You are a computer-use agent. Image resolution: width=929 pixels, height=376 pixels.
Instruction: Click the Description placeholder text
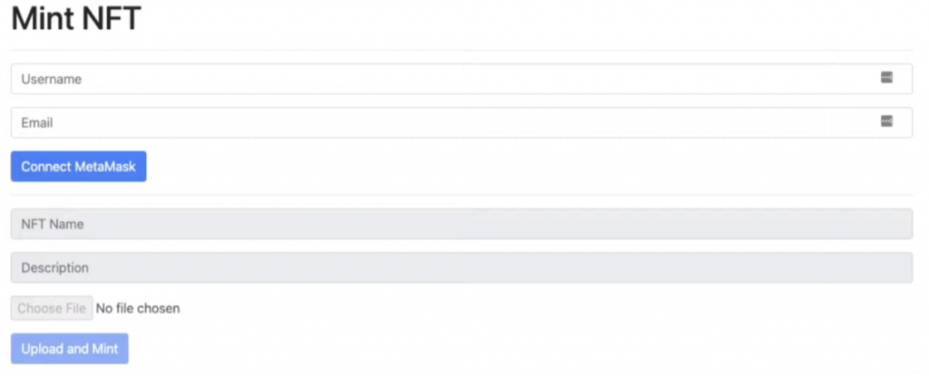[x=55, y=267]
